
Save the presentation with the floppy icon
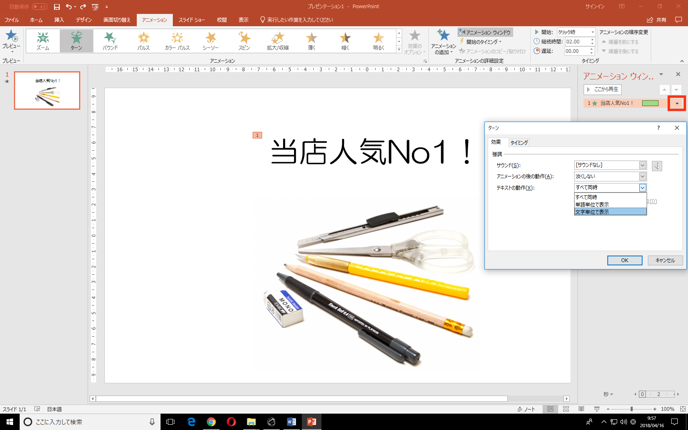[57, 7]
